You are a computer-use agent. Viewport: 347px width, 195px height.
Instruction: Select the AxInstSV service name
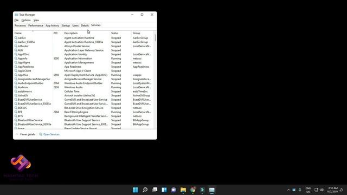pos(23,95)
